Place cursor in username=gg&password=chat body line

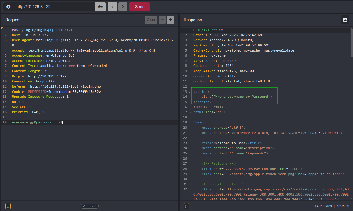point(37,123)
